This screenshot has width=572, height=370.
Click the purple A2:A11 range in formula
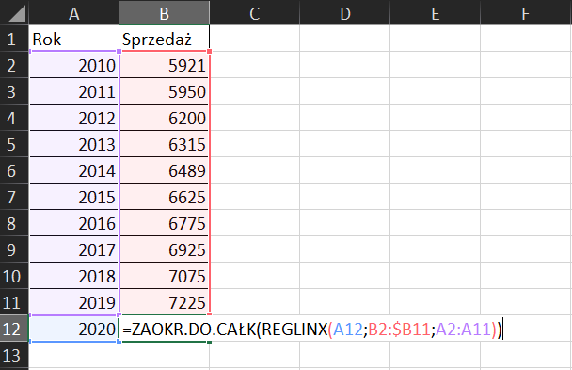463,330
